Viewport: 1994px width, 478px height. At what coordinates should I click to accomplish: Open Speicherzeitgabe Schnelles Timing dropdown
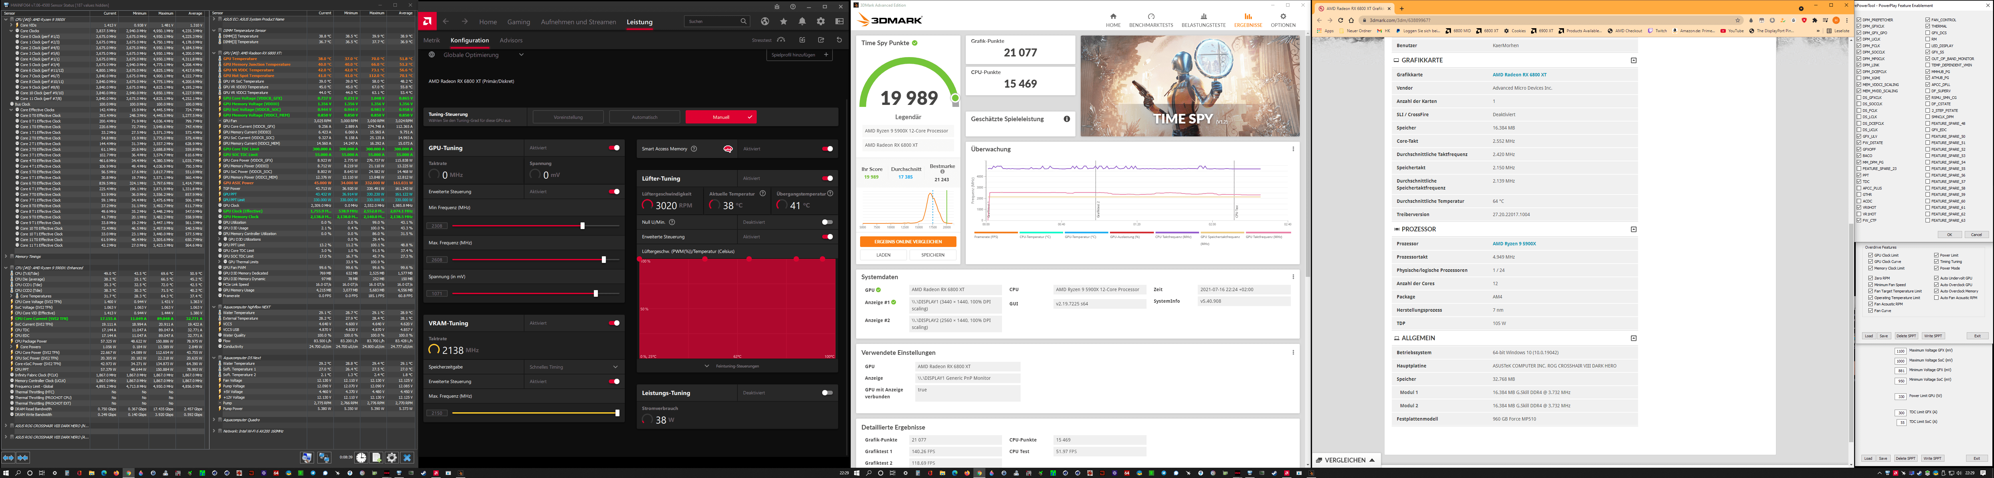point(574,366)
